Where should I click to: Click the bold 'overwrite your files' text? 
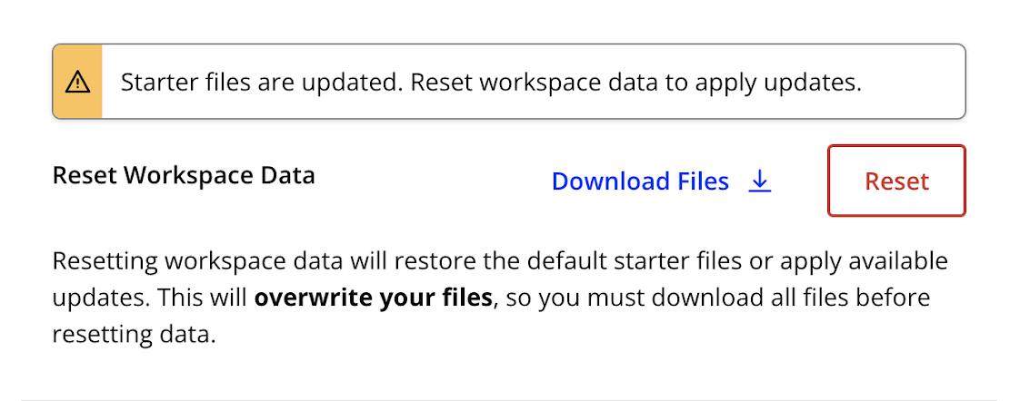[373, 298]
